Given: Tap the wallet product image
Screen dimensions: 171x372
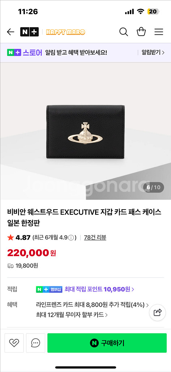Looking at the screenshot, I should tap(85, 132).
